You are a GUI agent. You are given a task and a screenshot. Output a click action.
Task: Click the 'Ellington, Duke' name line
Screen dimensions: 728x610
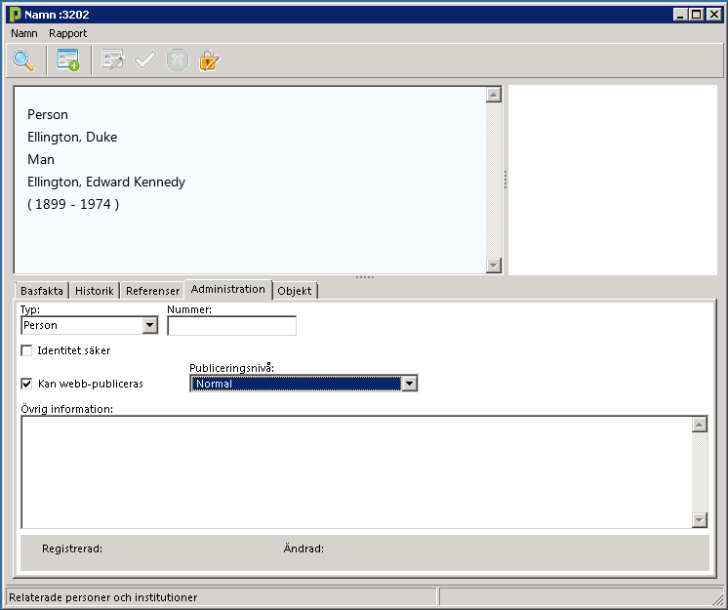[x=72, y=137]
